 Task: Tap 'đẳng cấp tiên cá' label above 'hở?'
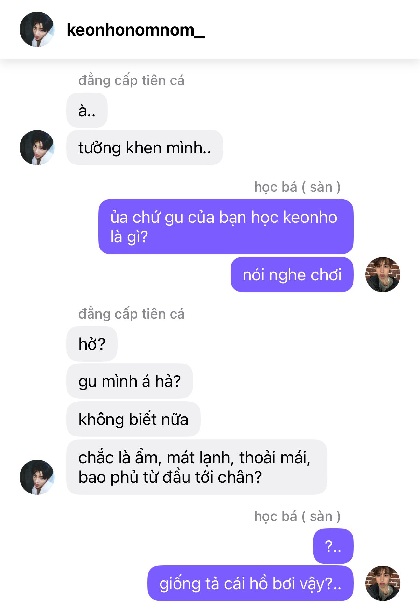[x=131, y=314]
